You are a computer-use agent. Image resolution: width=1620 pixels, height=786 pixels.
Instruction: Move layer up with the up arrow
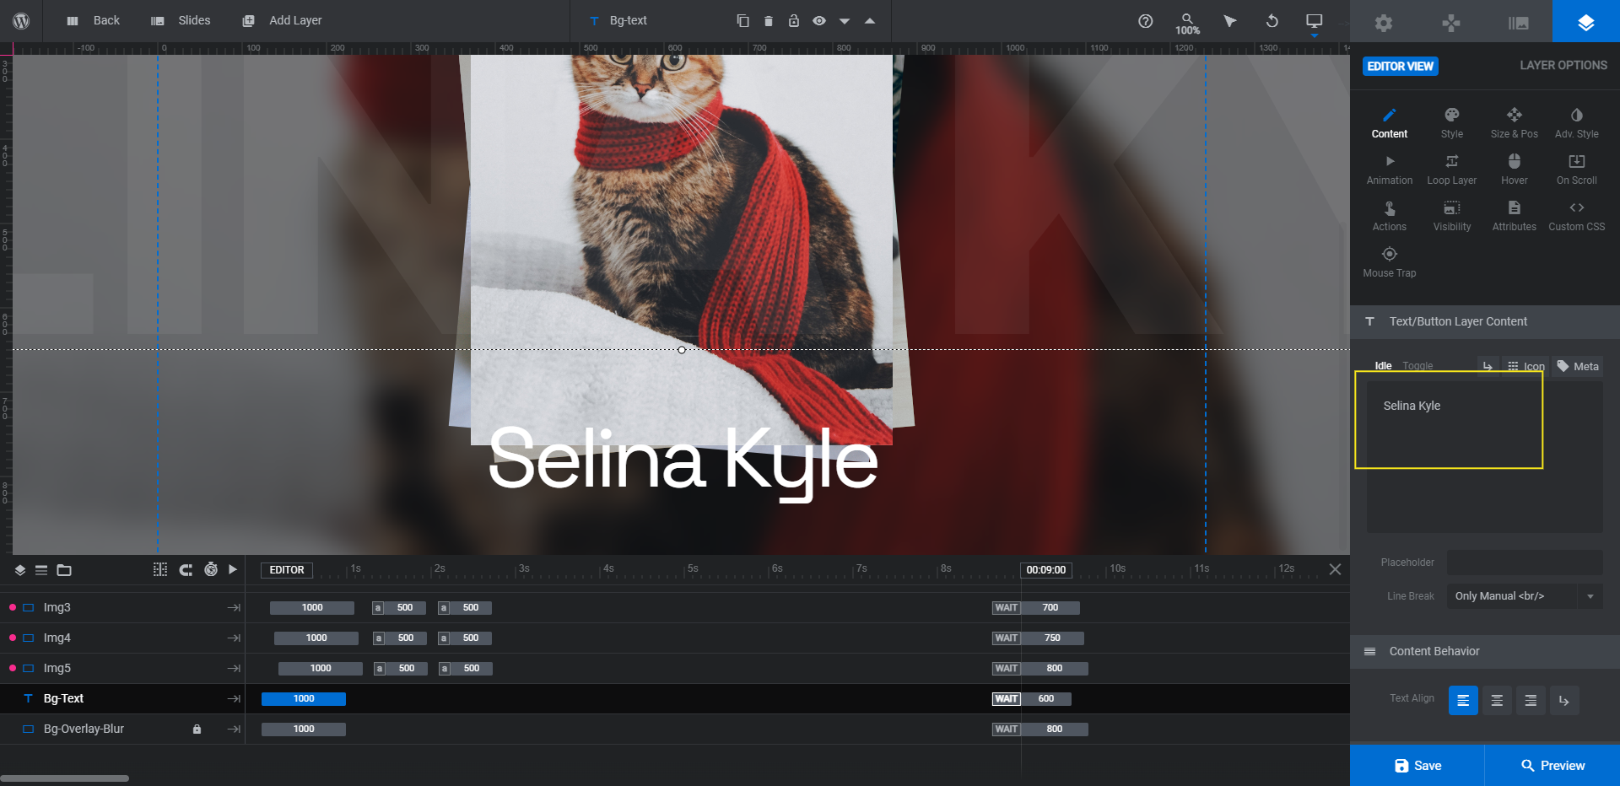(870, 21)
